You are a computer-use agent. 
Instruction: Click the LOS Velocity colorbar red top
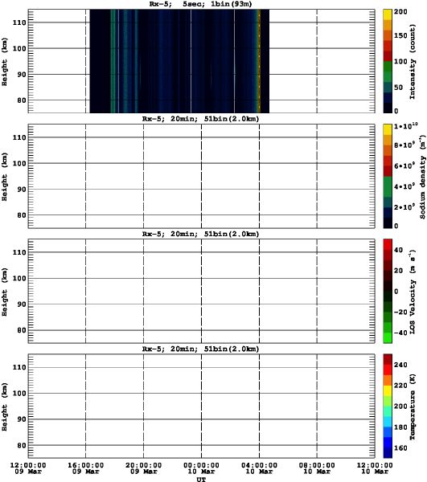(388, 244)
